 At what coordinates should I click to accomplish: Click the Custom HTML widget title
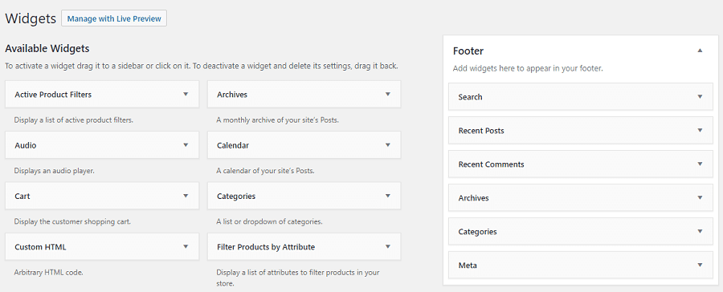tap(41, 247)
